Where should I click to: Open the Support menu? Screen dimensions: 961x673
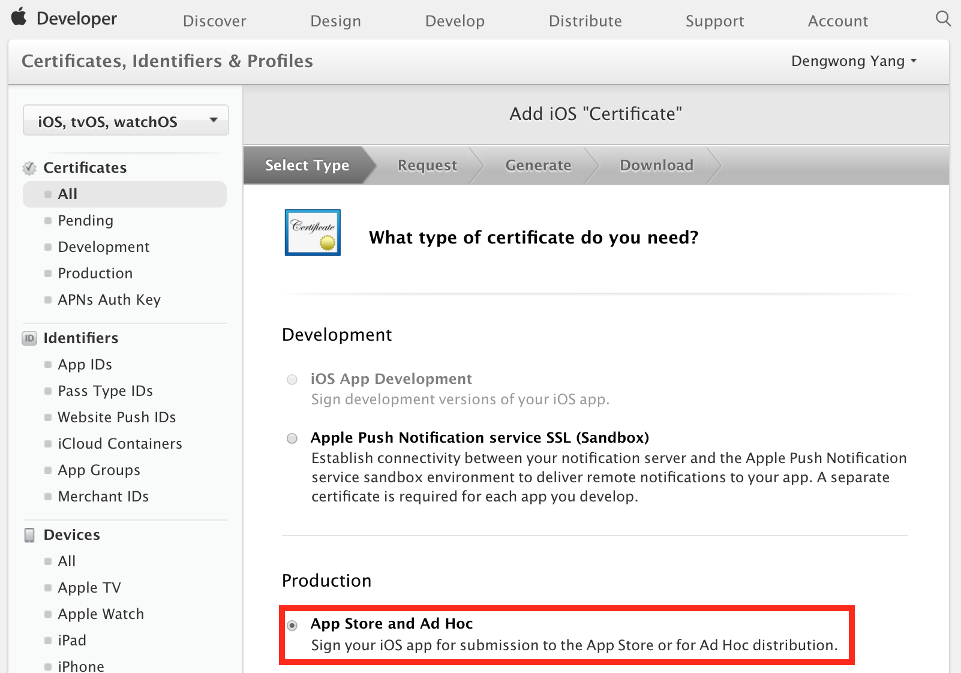tap(715, 21)
